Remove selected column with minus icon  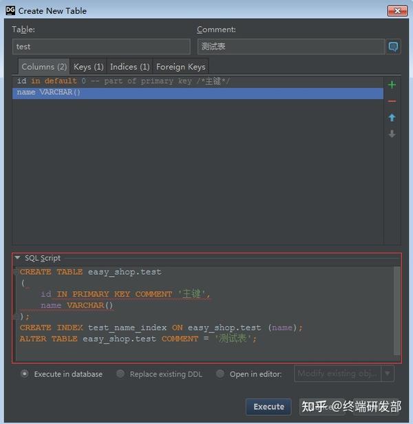(392, 101)
